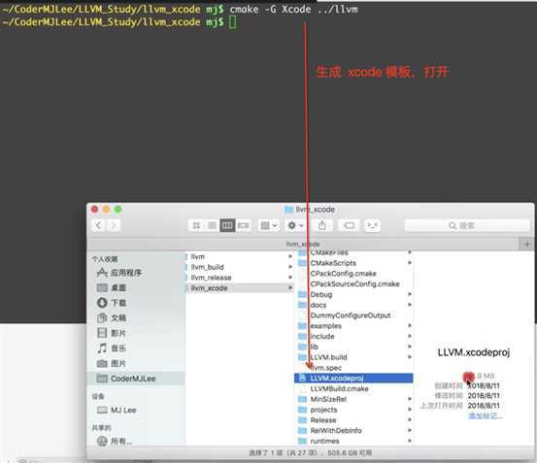The image size is (537, 463).
Task: Switch Finder to list view
Action: [x=212, y=225]
